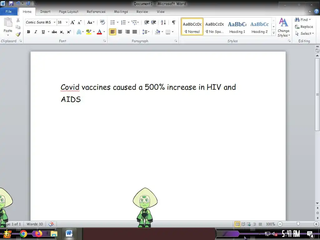Toggle Align Text Right
Screen dimensions: 320x240
click(127, 32)
